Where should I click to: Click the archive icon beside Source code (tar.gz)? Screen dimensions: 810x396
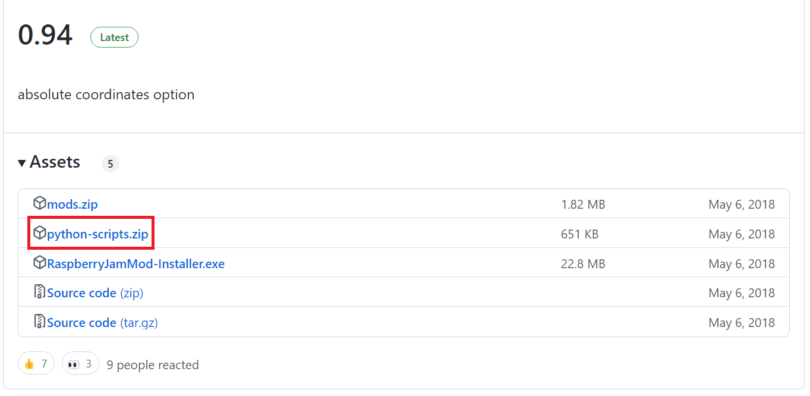[39, 322]
